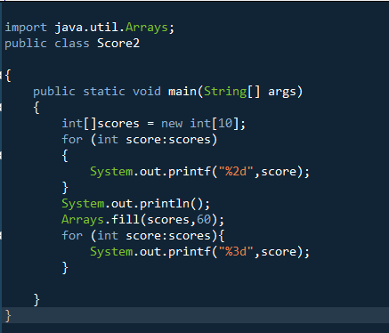The width and height of the screenshot is (389, 333).
Task: Click the final closing brace on highlighted line
Action: click(x=8, y=315)
